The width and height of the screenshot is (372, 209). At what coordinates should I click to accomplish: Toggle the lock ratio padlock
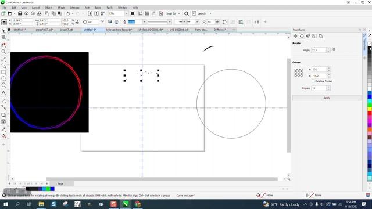click(x=77, y=22)
